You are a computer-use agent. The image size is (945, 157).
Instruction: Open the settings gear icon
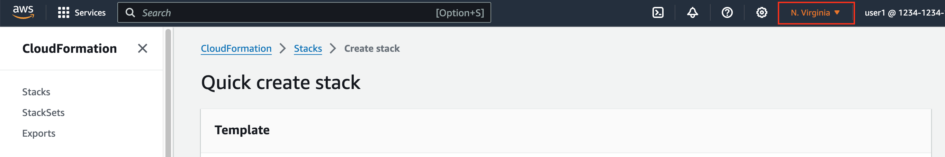pyautogui.click(x=762, y=13)
